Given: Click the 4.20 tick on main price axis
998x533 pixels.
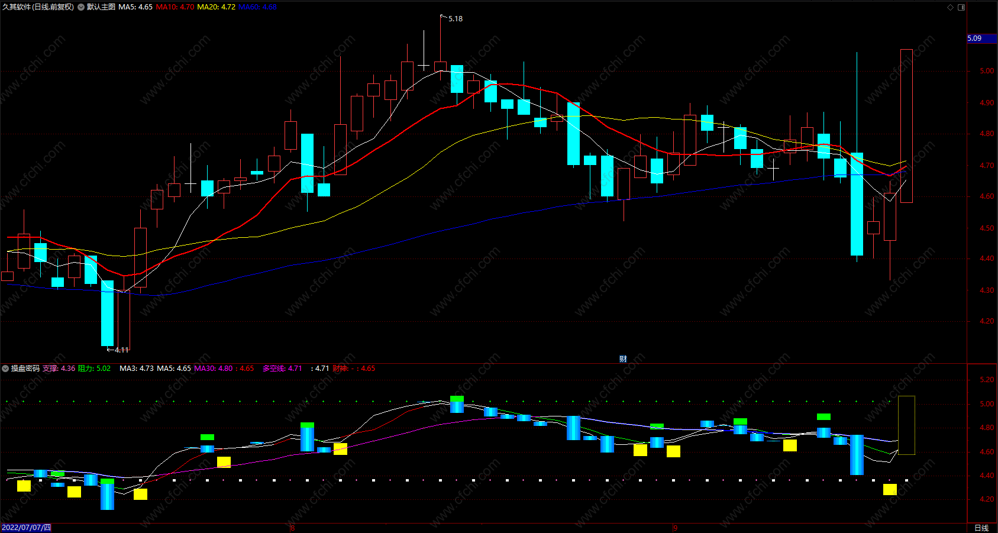Looking at the screenshot, I should pos(987,321).
